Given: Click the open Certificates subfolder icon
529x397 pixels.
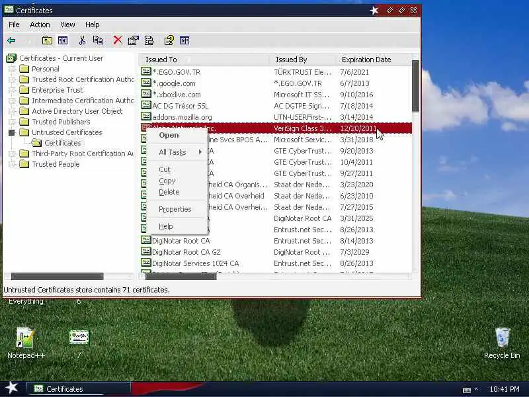Looking at the screenshot, I should coord(36,143).
